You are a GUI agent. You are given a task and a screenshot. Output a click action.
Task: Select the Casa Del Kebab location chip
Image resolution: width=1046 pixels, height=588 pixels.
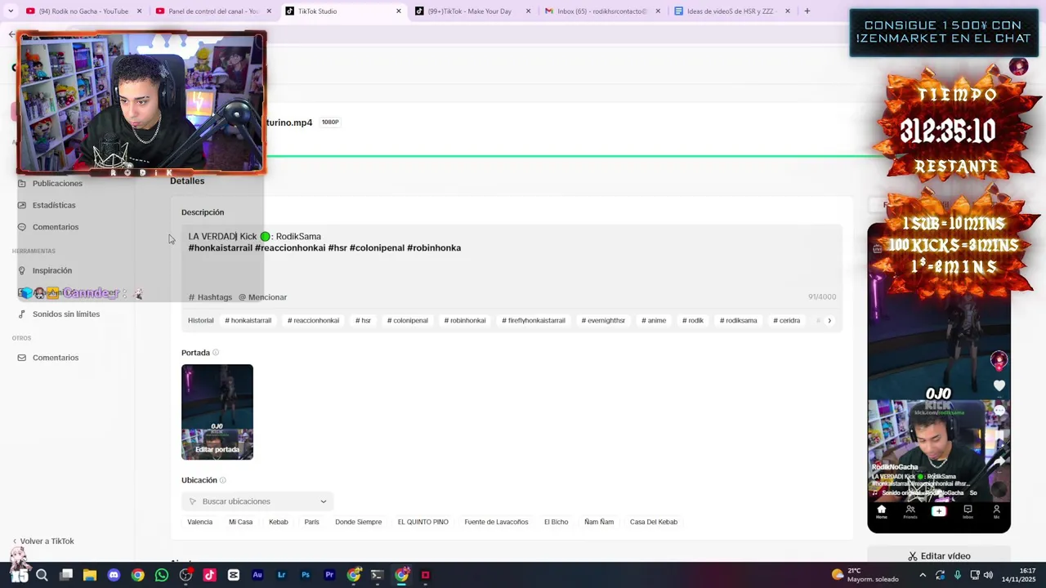654,522
